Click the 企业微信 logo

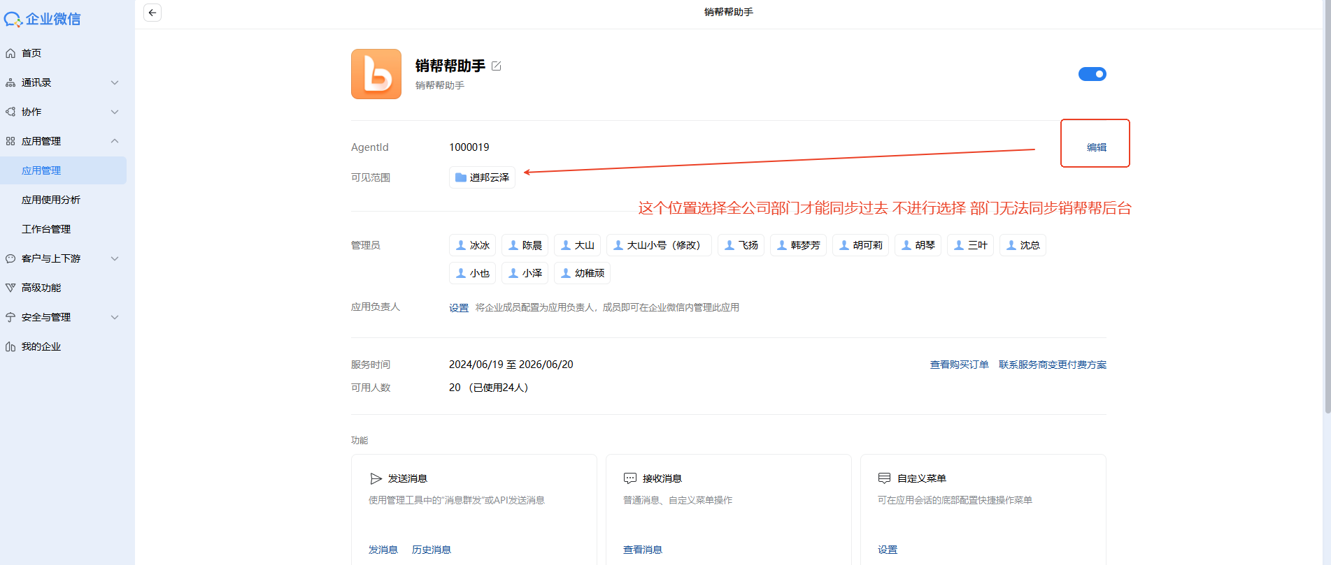[43, 20]
